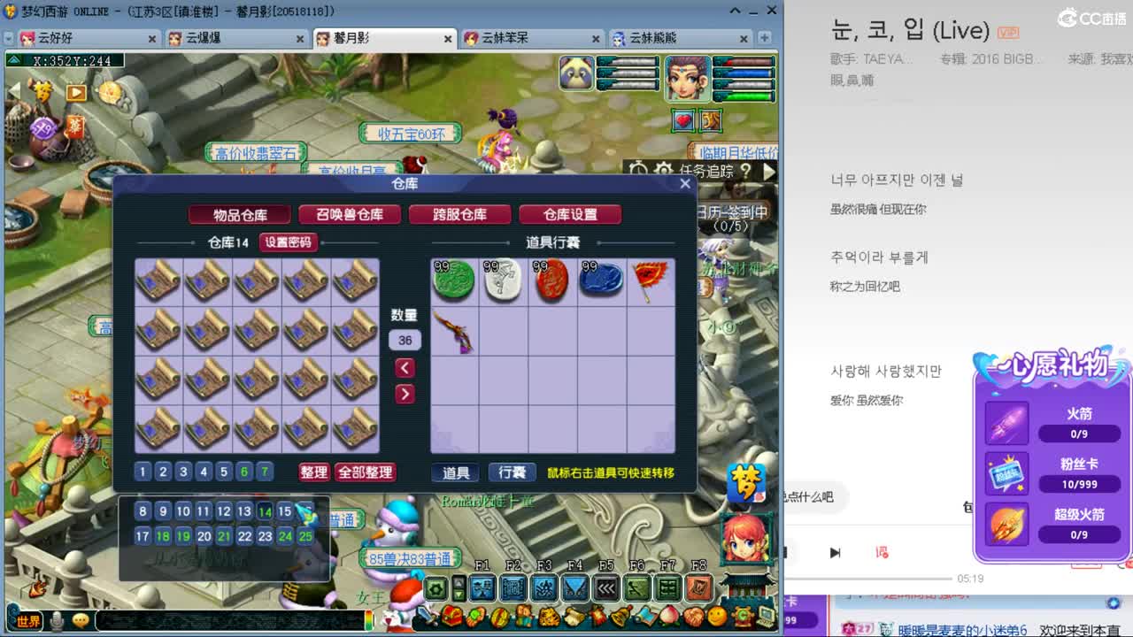Click the F6 skill shortcut
Image resolution: width=1133 pixels, height=637 pixels.
tap(637, 587)
